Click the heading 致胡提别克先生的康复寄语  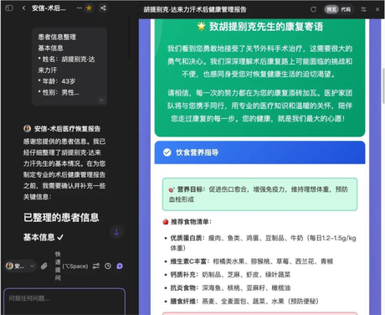tap(259, 27)
